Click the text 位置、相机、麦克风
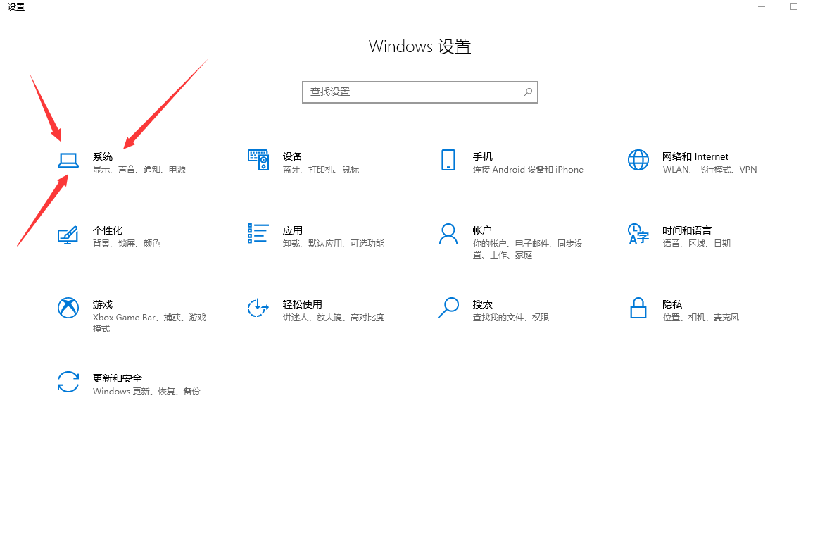Viewport: 820px width, 548px height. click(700, 317)
